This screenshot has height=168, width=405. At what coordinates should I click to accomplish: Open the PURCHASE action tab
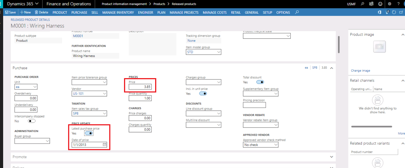point(79,12)
